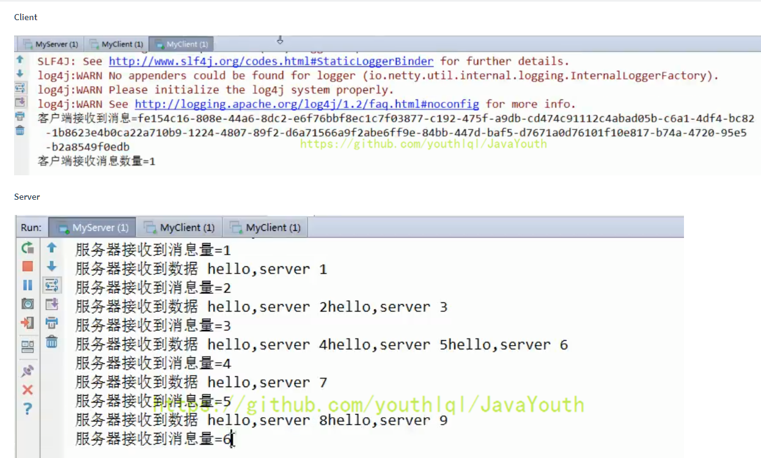Clear Server console with the trash icon

click(52, 342)
